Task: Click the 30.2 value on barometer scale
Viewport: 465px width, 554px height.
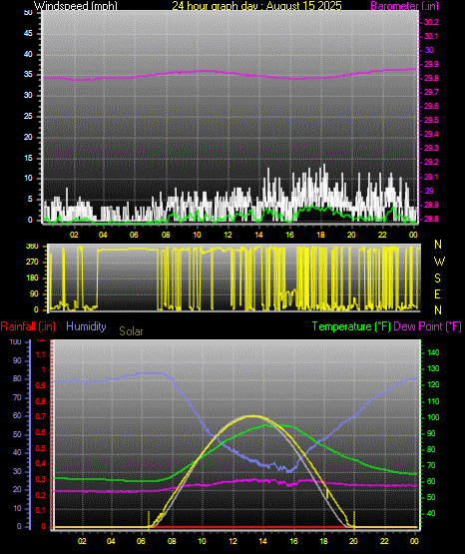Action: coord(431,22)
